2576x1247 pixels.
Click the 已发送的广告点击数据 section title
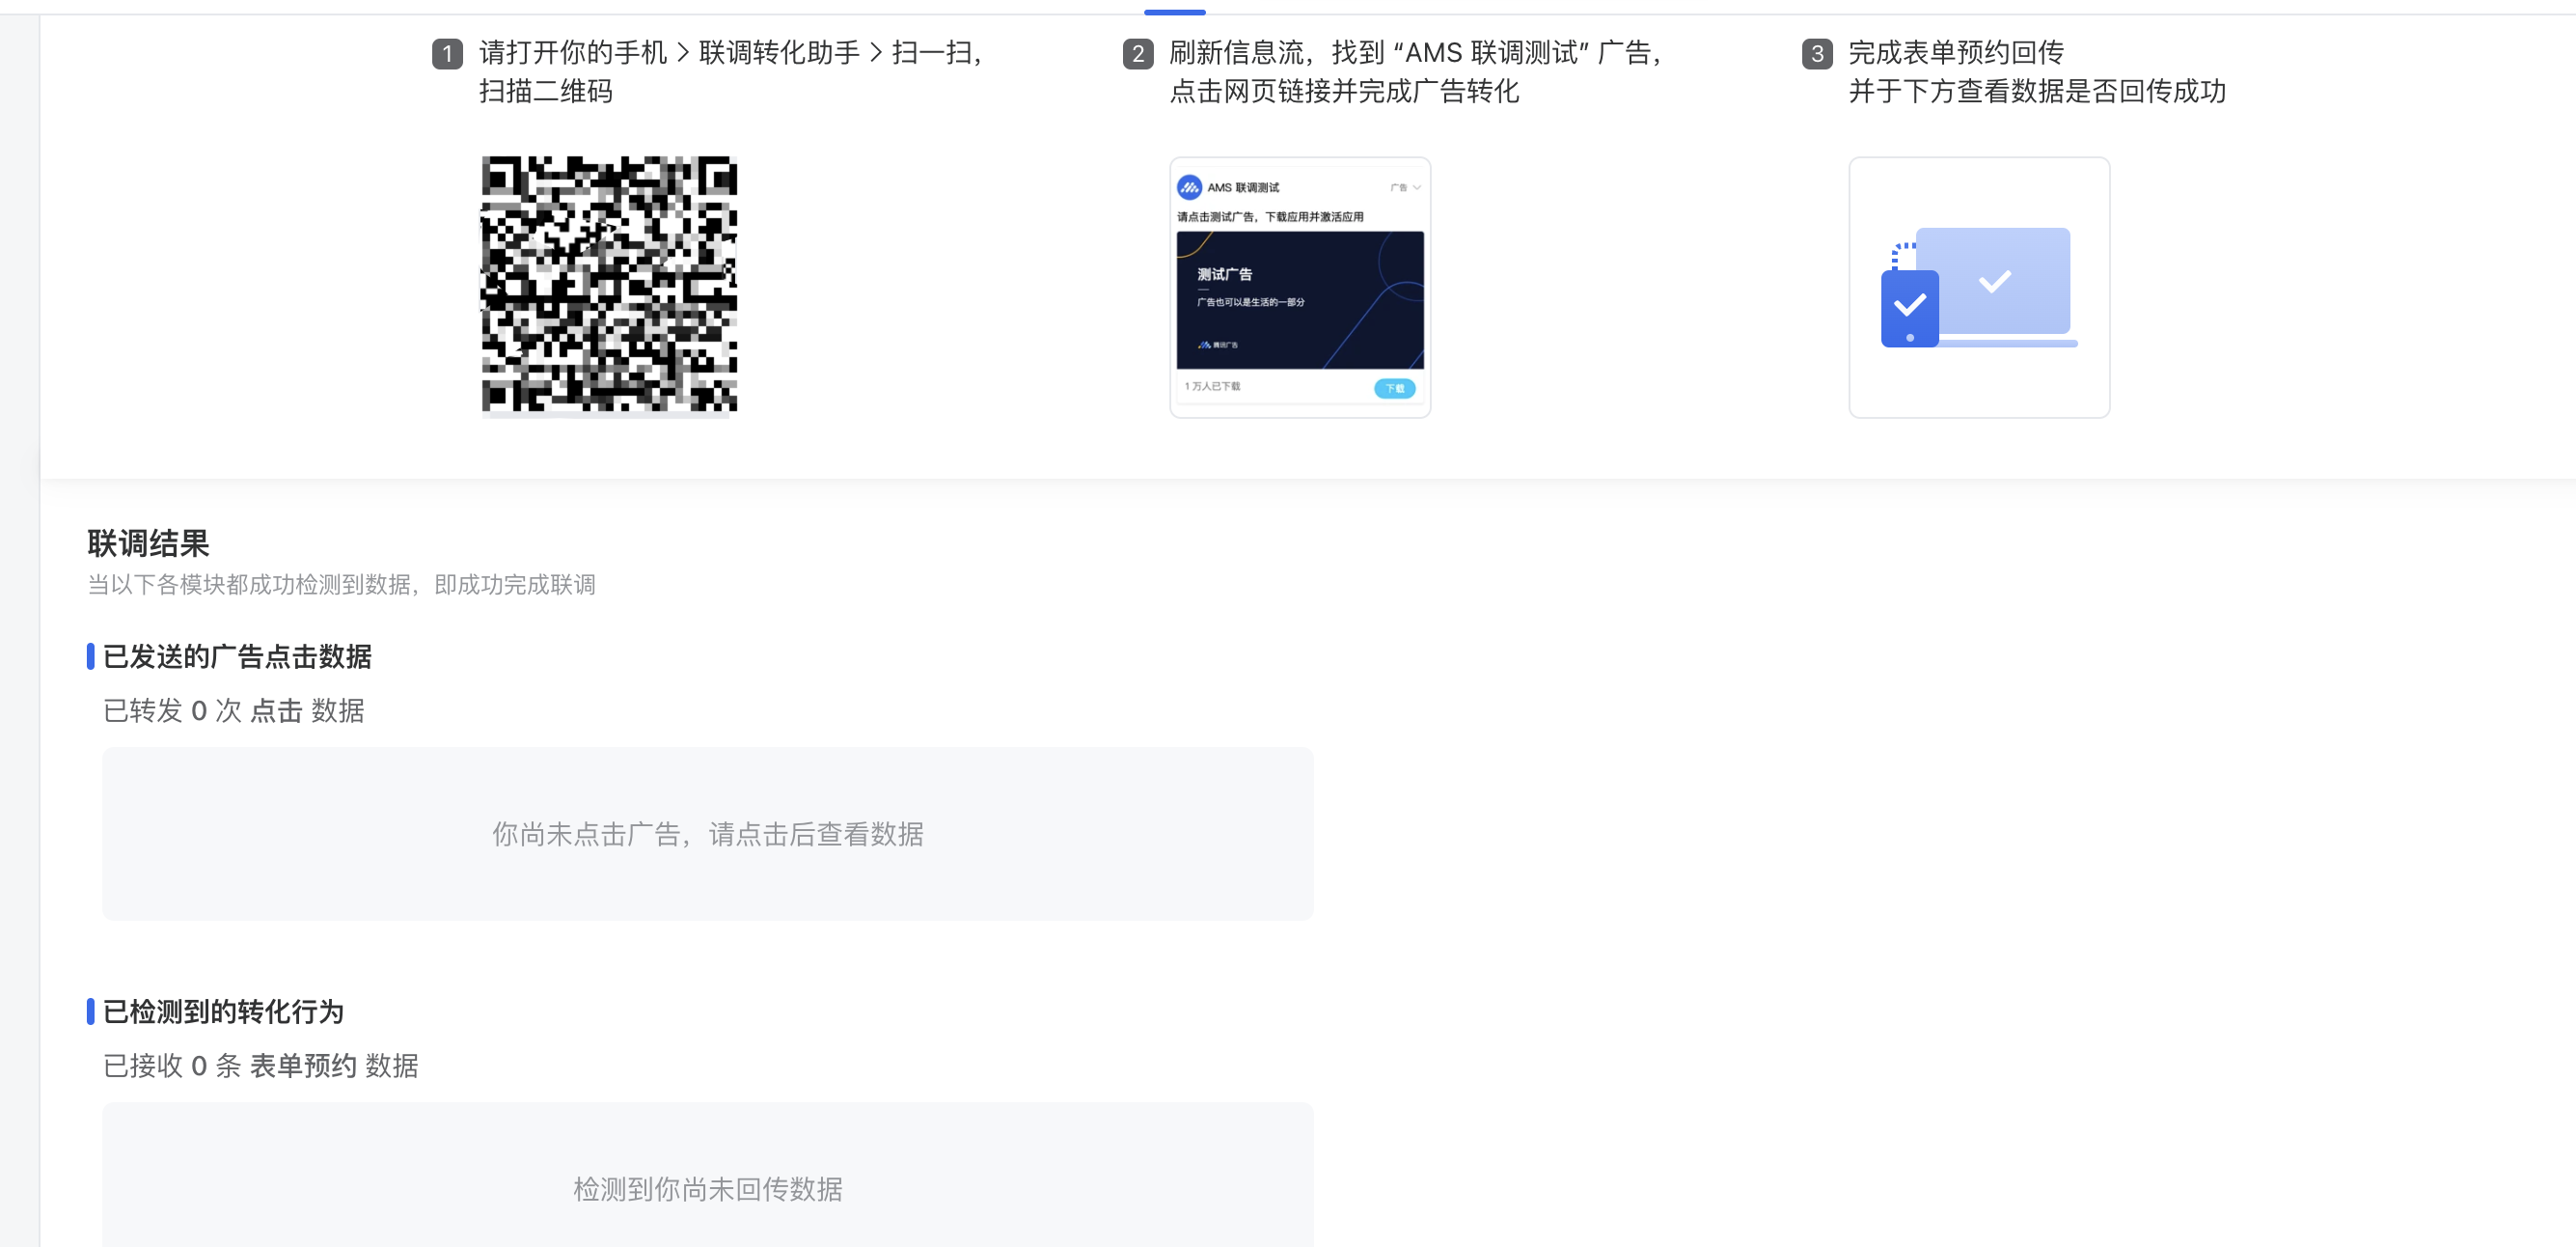click(x=237, y=656)
